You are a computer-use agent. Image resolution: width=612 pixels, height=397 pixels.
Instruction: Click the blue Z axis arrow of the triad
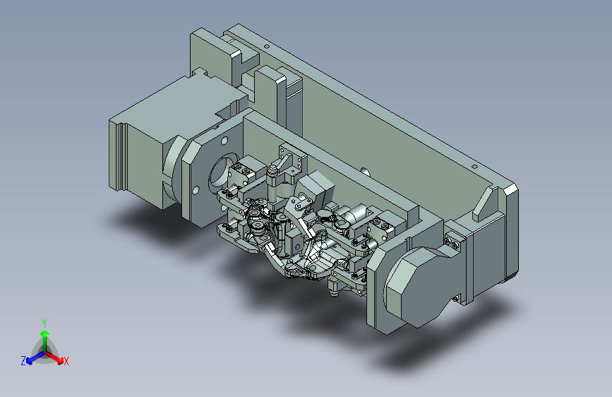point(35,358)
